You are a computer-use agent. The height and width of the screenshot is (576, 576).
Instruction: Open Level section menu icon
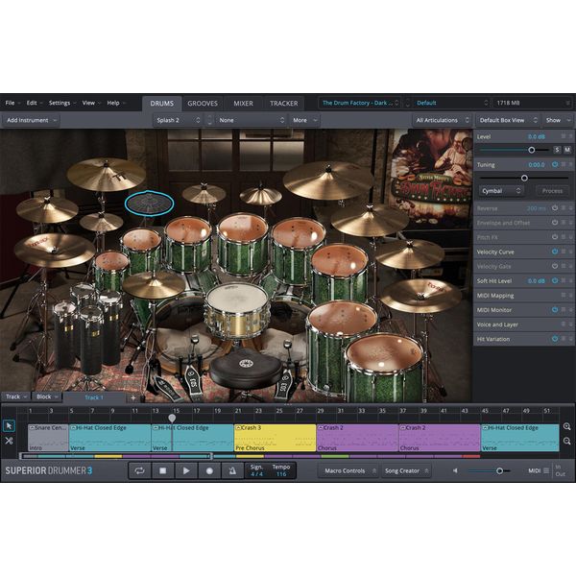pos(563,136)
